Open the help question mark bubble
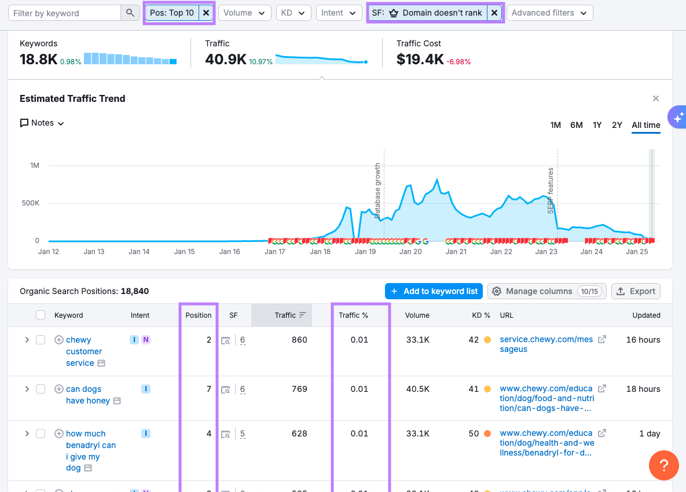Image resolution: width=686 pixels, height=492 pixels. (663, 465)
